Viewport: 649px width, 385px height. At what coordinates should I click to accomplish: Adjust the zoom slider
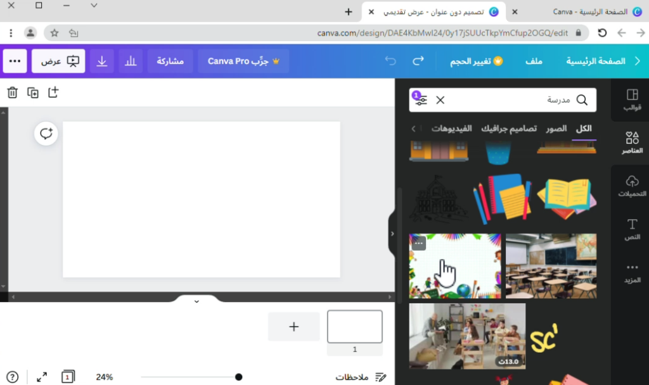point(238,376)
